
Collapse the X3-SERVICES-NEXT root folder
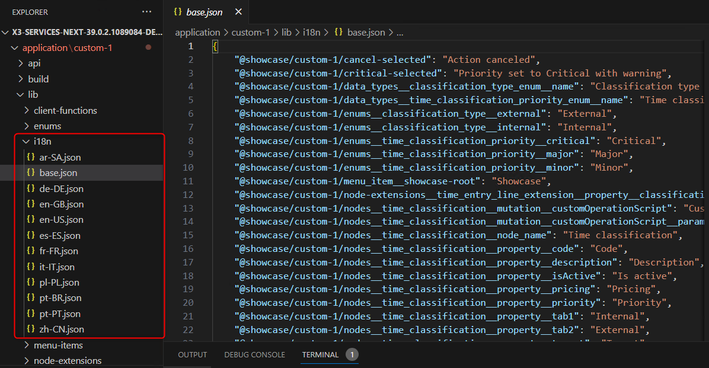(5, 32)
